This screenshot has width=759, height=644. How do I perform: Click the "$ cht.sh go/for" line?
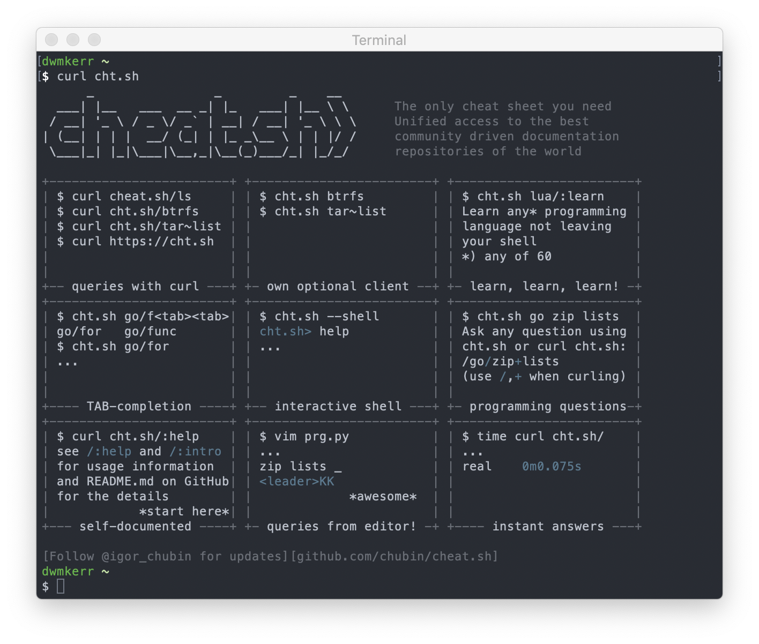[113, 346]
